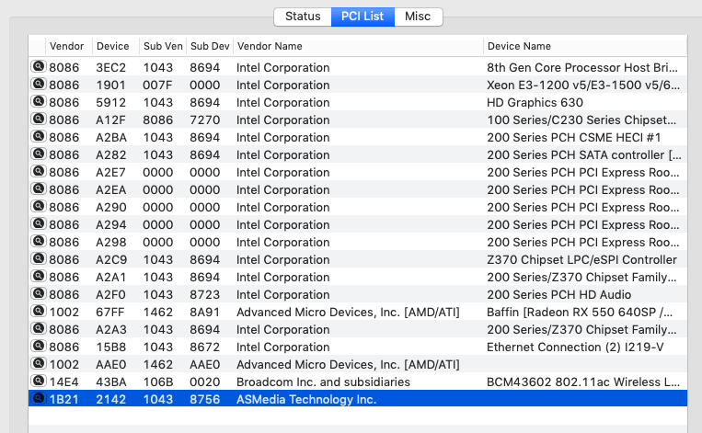Select 200 Series/Z370 Chipset name for A2A3
The image size is (702, 433).
[581, 330]
